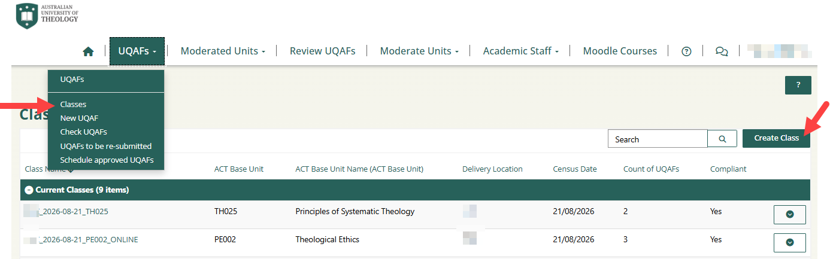Image resolution: width=830 pixels, height=259 pixels.
Task: Click the Australian University of Theology logo
Action: (47, 15)
